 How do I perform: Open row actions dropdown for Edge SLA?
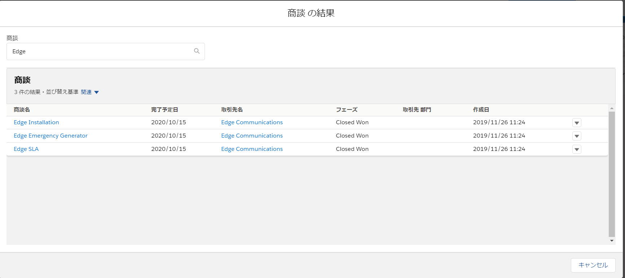click(x=577, y=149)
